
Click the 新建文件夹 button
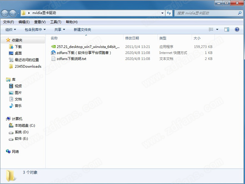[x=82, y=29]
